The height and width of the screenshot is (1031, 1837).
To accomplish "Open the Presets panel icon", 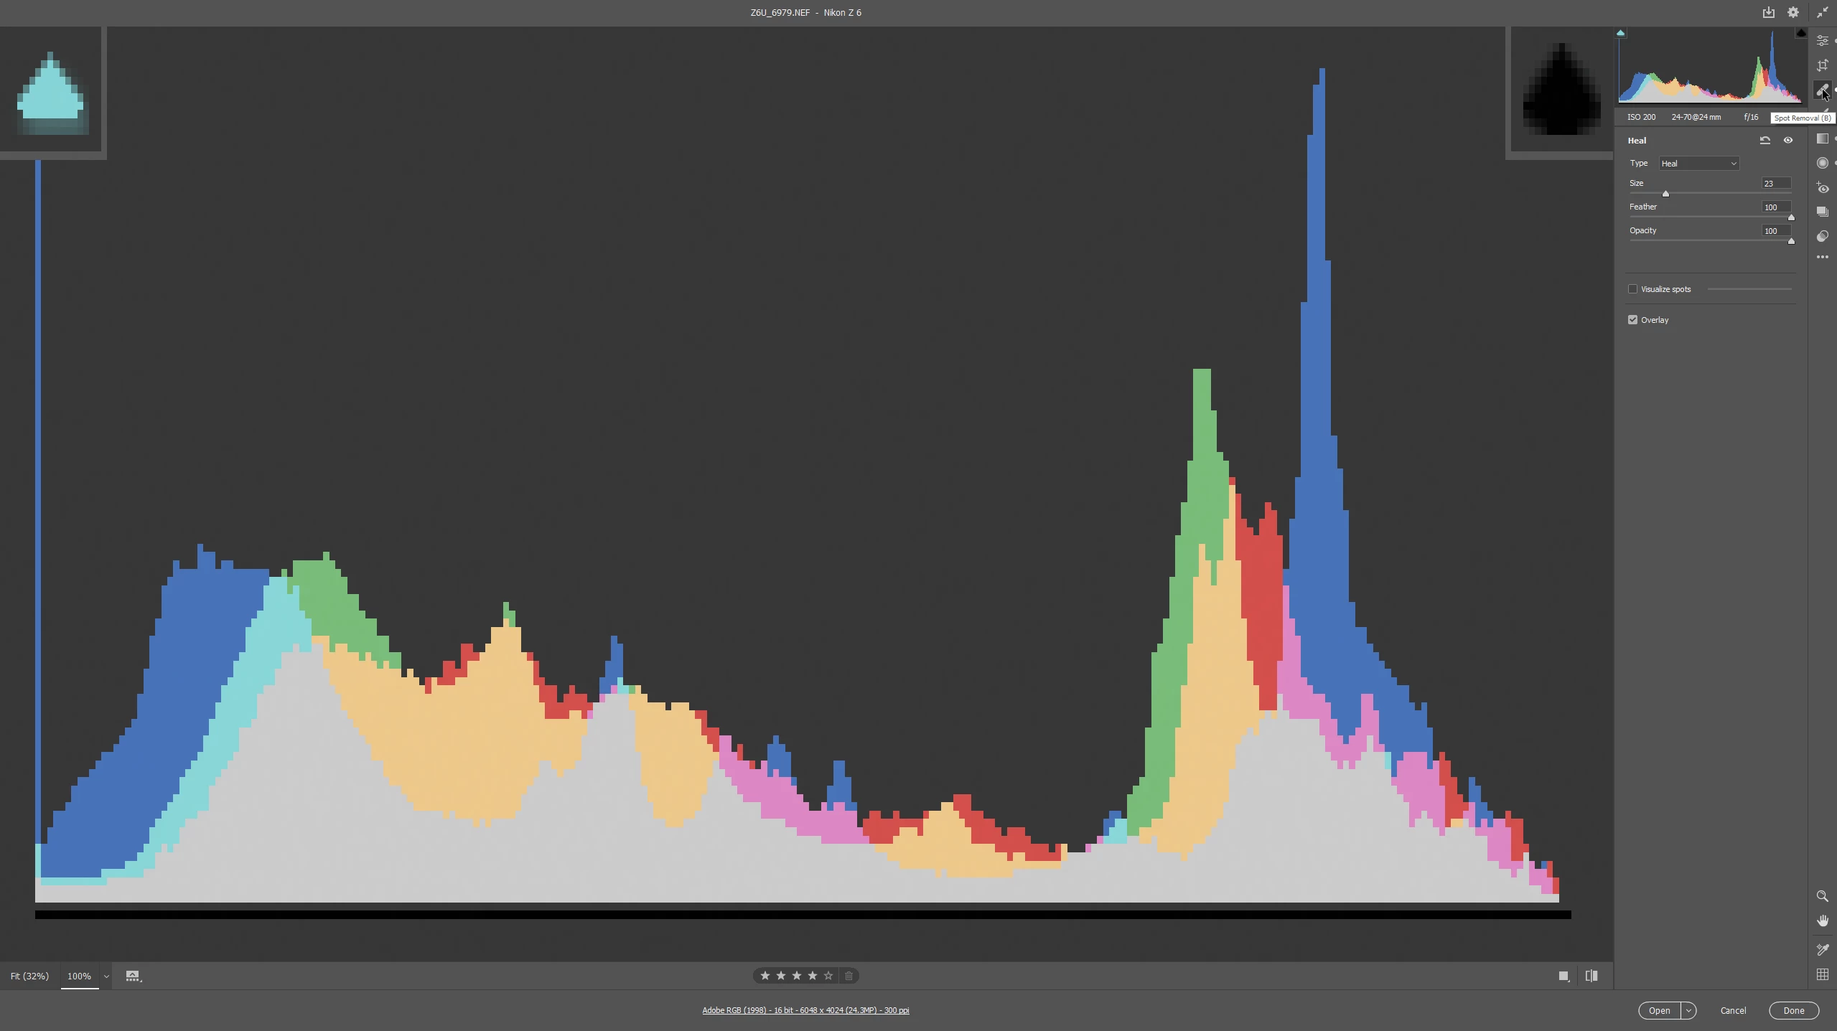I will pos(1822,237).
